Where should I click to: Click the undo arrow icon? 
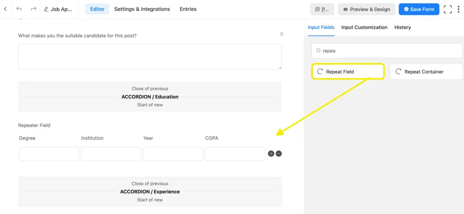(19, 9)
